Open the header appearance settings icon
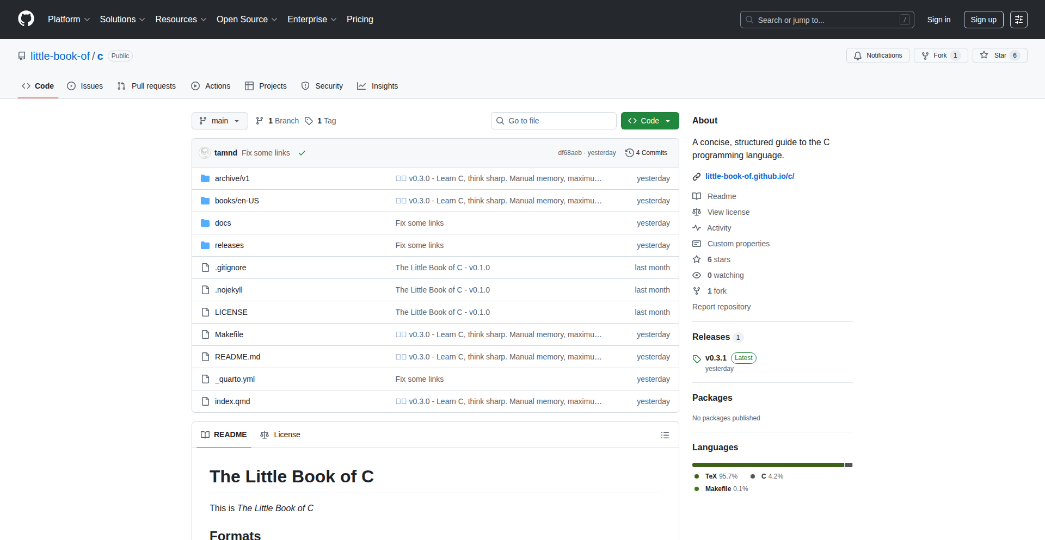 [x=1018, y=20]
